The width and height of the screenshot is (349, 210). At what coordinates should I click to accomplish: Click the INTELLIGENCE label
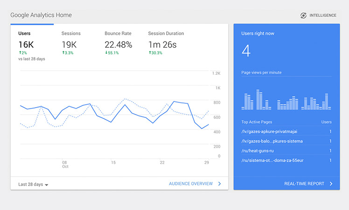tap(323, 15)
